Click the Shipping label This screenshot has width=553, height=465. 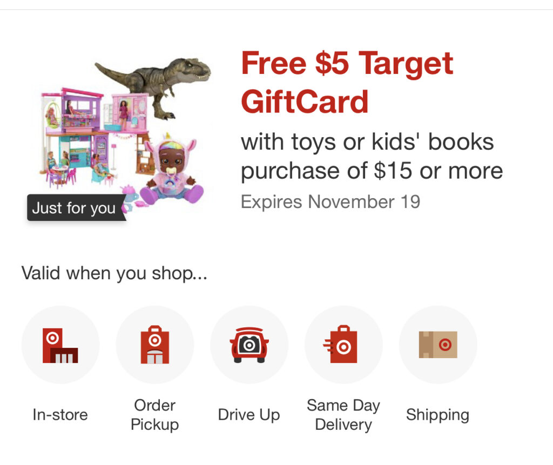tap(438, 415)
